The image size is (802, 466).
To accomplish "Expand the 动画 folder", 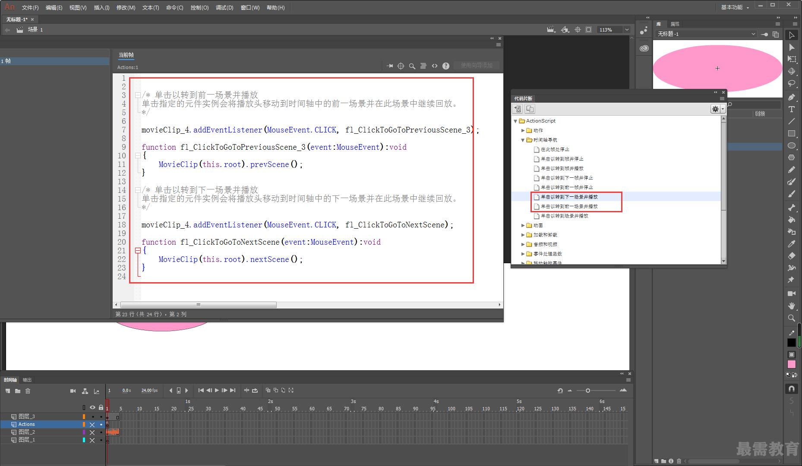I will [523, 226].
